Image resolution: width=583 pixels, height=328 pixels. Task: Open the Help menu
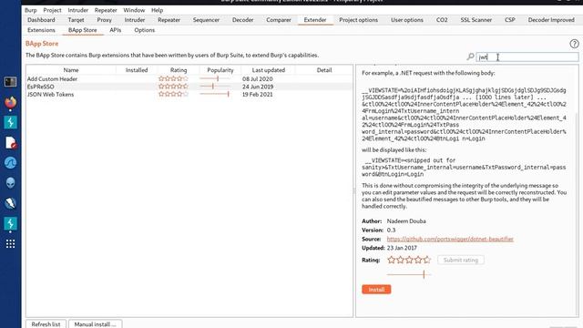157,10
